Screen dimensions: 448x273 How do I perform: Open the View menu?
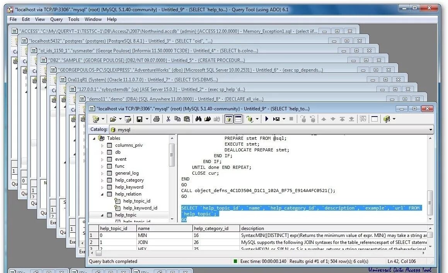point(40,19)
